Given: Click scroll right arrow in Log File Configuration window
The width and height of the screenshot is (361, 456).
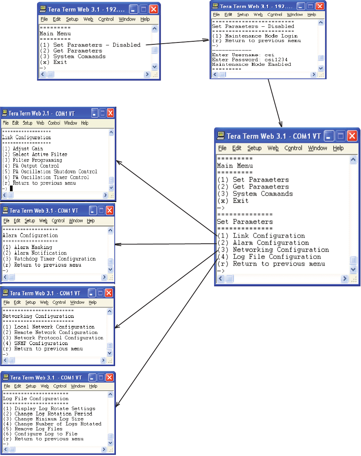Looking at the screenshot, I should pyautogui.click(x=104, y=449).
